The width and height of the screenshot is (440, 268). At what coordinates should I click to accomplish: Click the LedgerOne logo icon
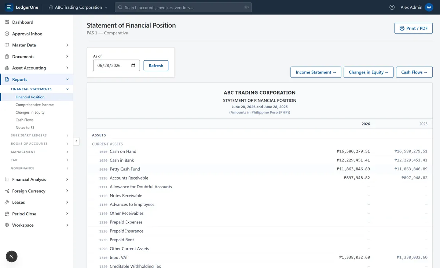[x=9, y=7]
